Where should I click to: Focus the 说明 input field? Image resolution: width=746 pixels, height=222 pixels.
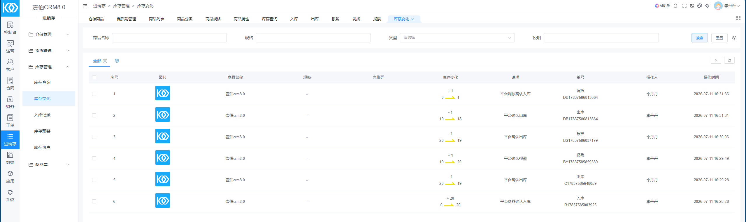pos(601,38)
